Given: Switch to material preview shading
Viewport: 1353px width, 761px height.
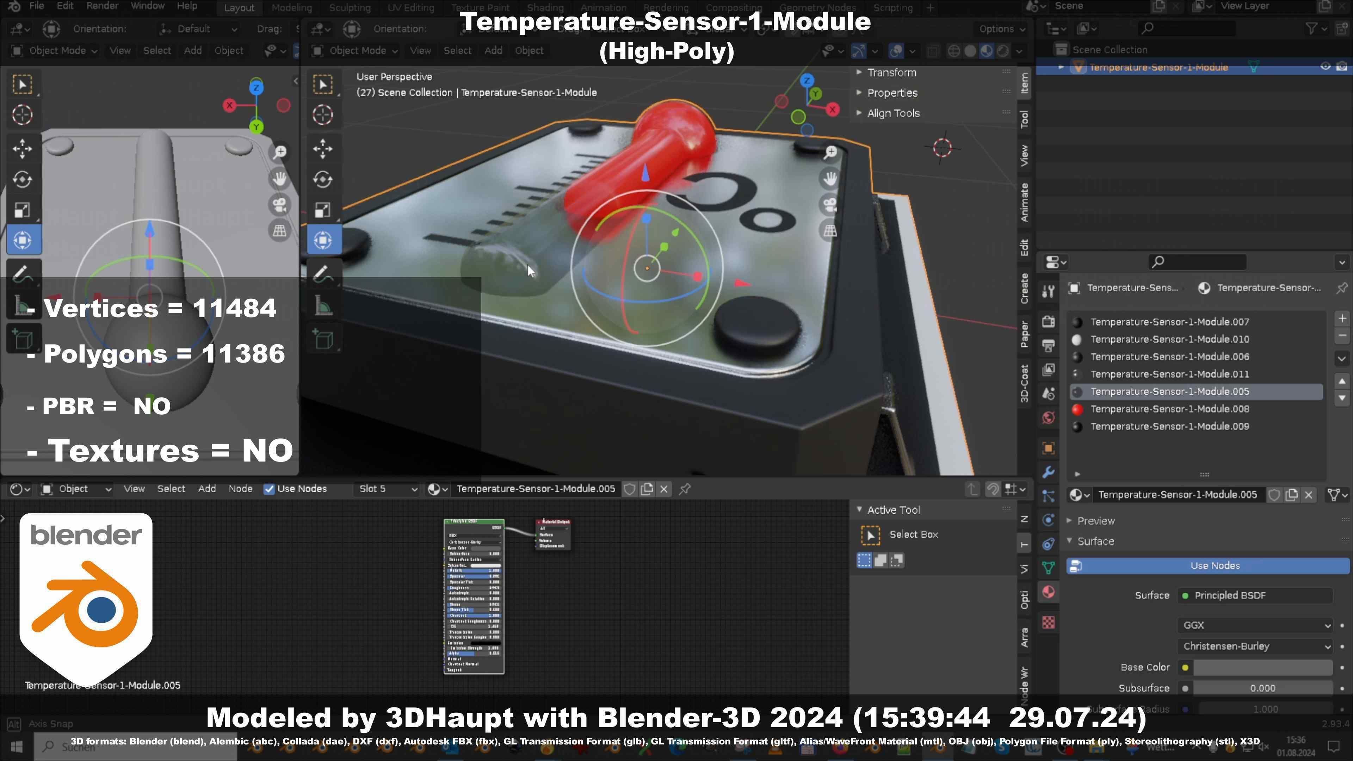Looking at the screenshot, I should [987, 51].
